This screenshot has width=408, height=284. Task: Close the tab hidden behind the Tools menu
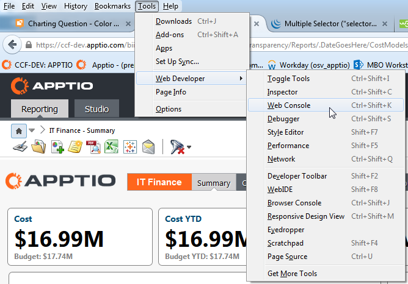click(x=257, y=24)
